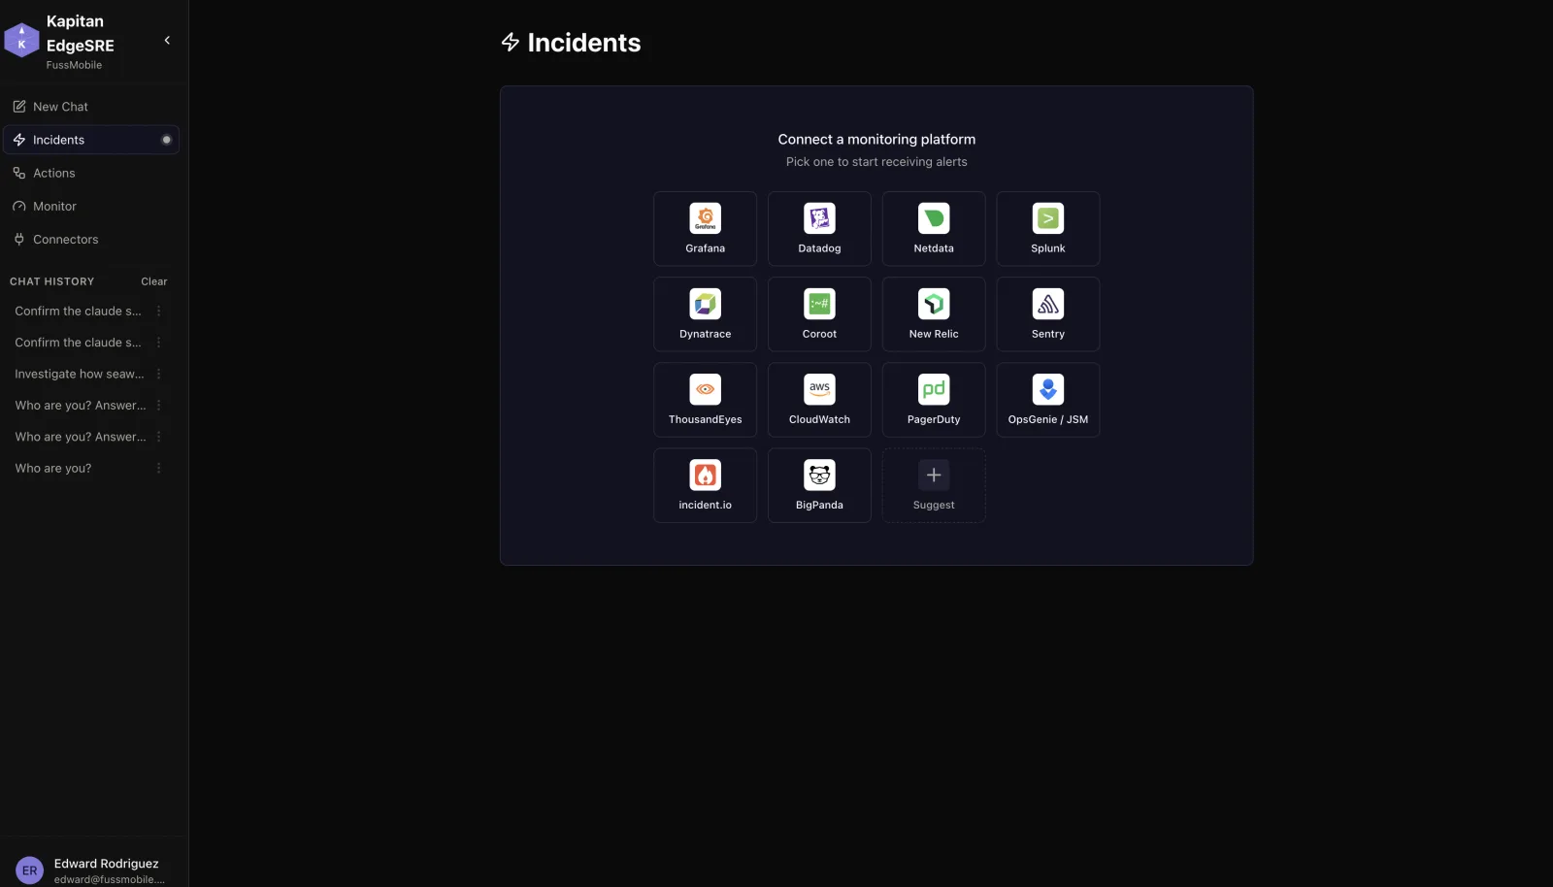Screen dimensions: 1553x887
Task: Select the Coroot integration
Action: coord(819,313)
